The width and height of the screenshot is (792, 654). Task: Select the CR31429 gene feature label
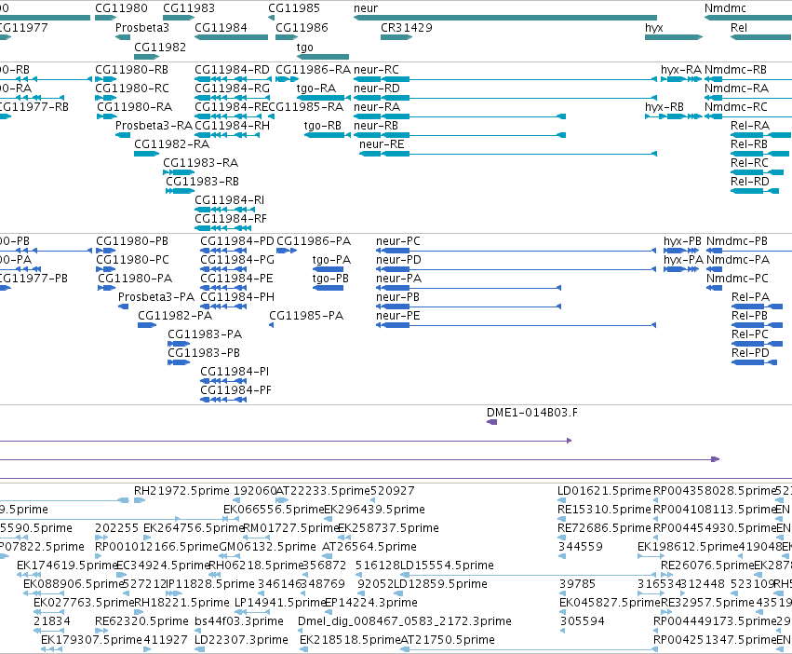pos(407,28)
